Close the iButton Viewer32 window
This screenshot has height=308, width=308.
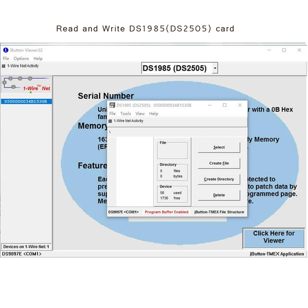(299, 50)
